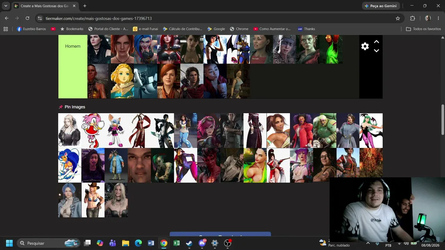Click the address bar URL field

216,18
